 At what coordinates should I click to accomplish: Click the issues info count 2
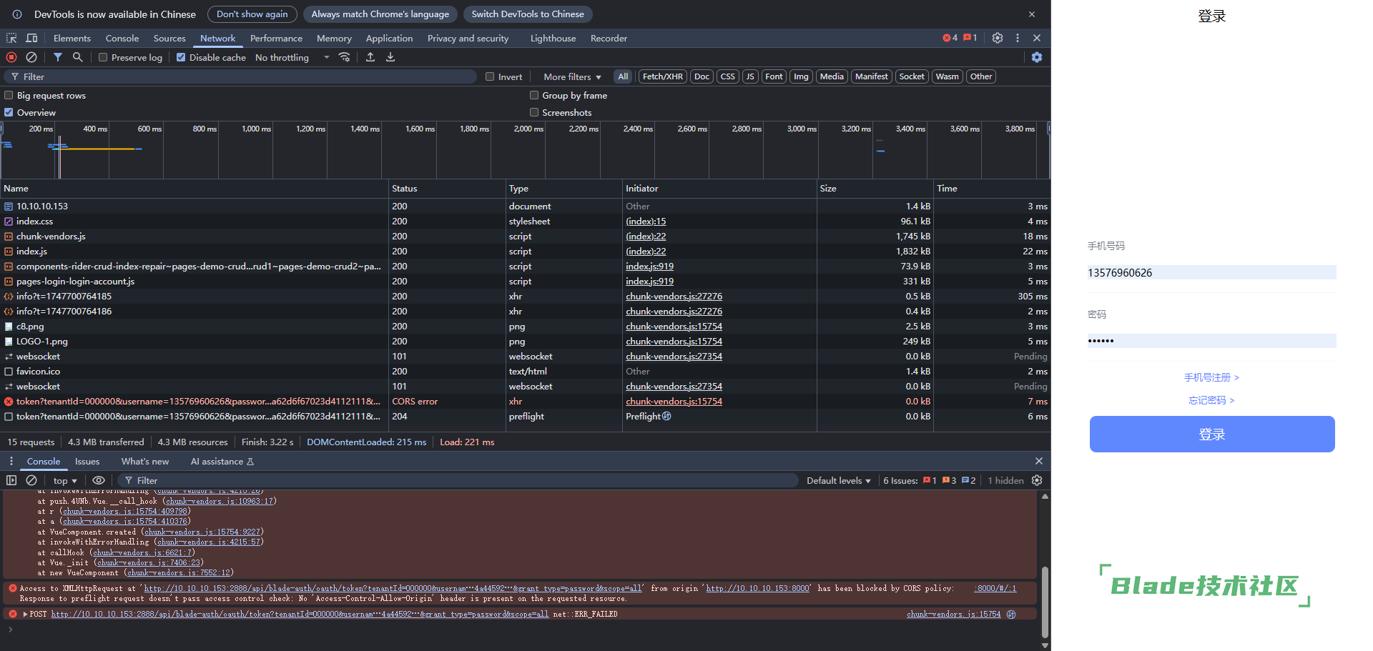[968, 480]
